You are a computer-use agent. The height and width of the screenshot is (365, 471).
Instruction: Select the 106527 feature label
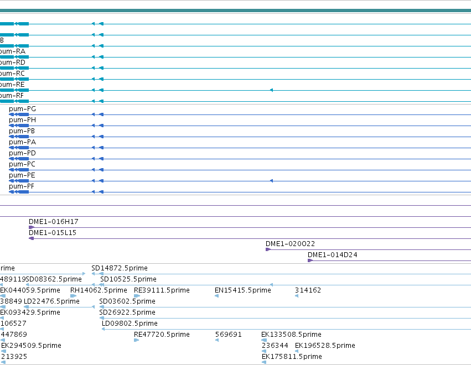13,324
